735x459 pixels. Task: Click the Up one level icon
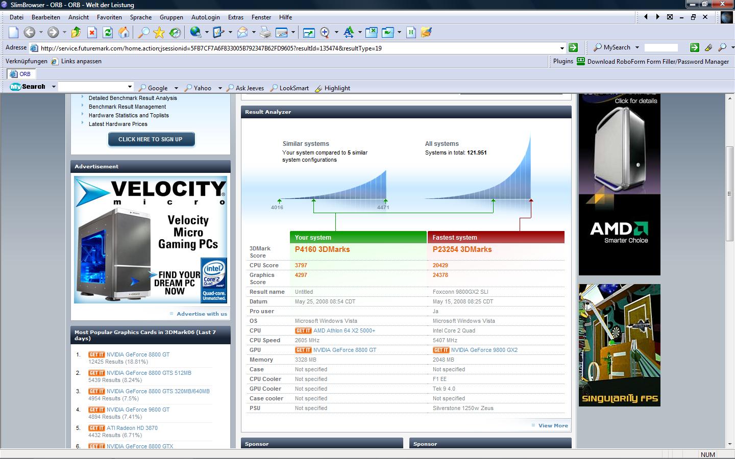76,32
